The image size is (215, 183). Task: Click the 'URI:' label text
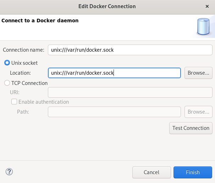tap(15, 92)
